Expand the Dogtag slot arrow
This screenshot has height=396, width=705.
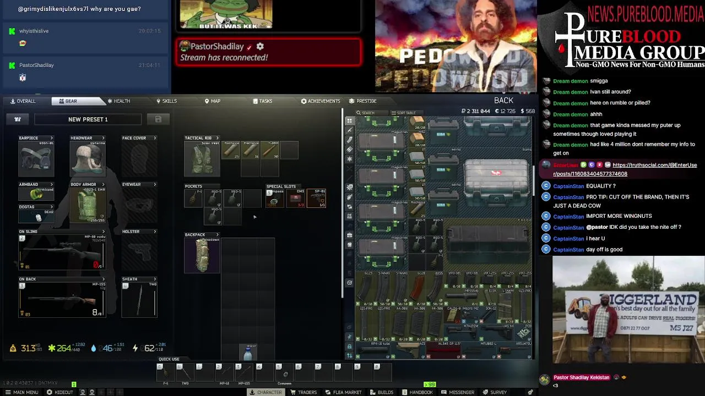point(52,207)
